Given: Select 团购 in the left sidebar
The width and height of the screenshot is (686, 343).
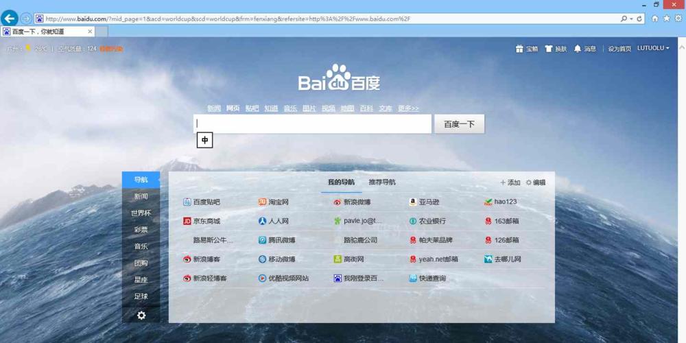Looking at the screenshot, I should click(141, 263).
